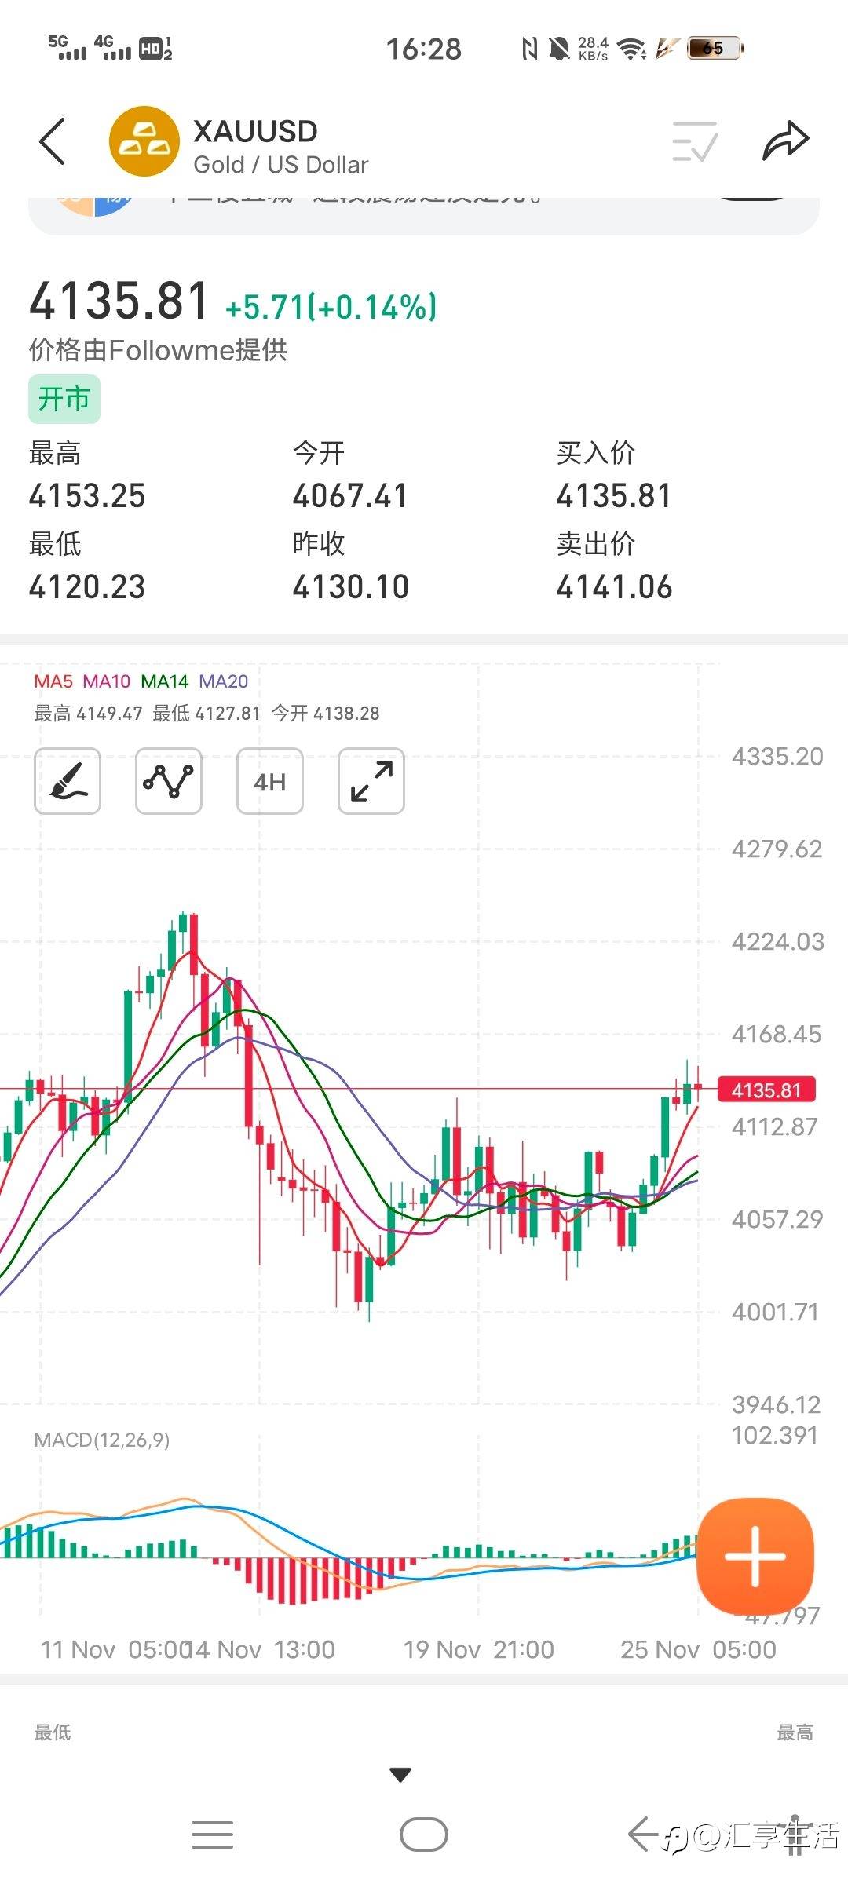Go back using the top-left arrow

point(52,142)
